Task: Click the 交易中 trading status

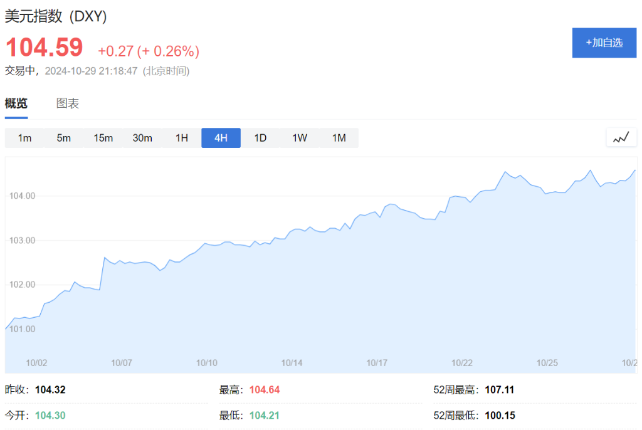Action: pos(19,71)
